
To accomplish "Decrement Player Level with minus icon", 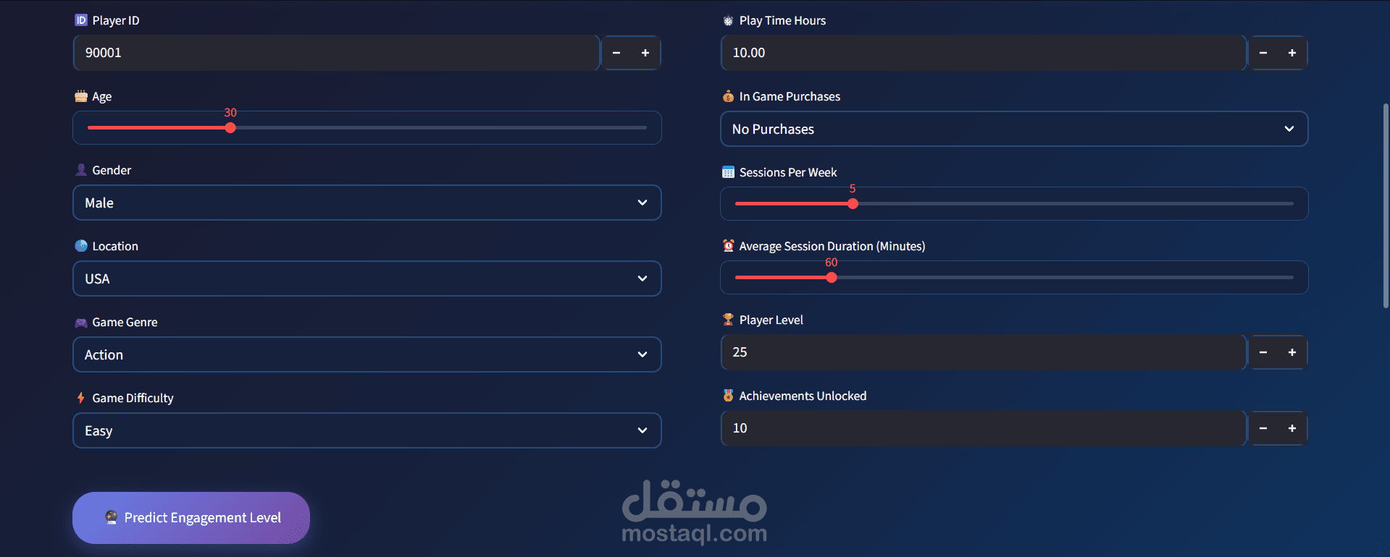I will tap(1263, 352).
